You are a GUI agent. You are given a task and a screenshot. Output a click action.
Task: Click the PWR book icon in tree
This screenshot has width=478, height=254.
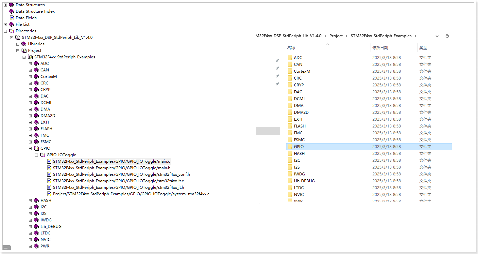(36, 246)
